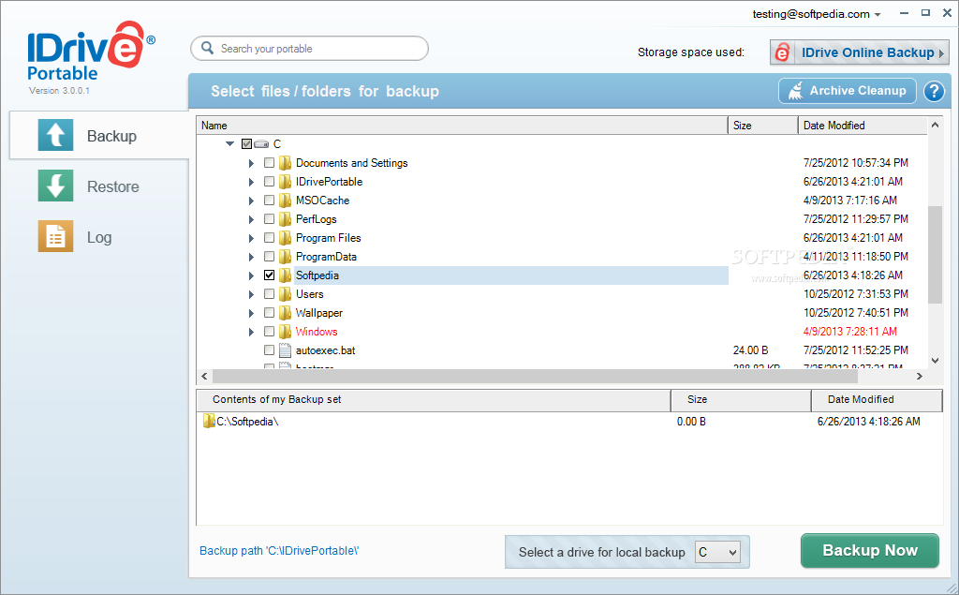Viewport: 959px width, 595px height.
Task: Start backup with Backup Now button
Action: pyautogui.click(x=870, y=550)
